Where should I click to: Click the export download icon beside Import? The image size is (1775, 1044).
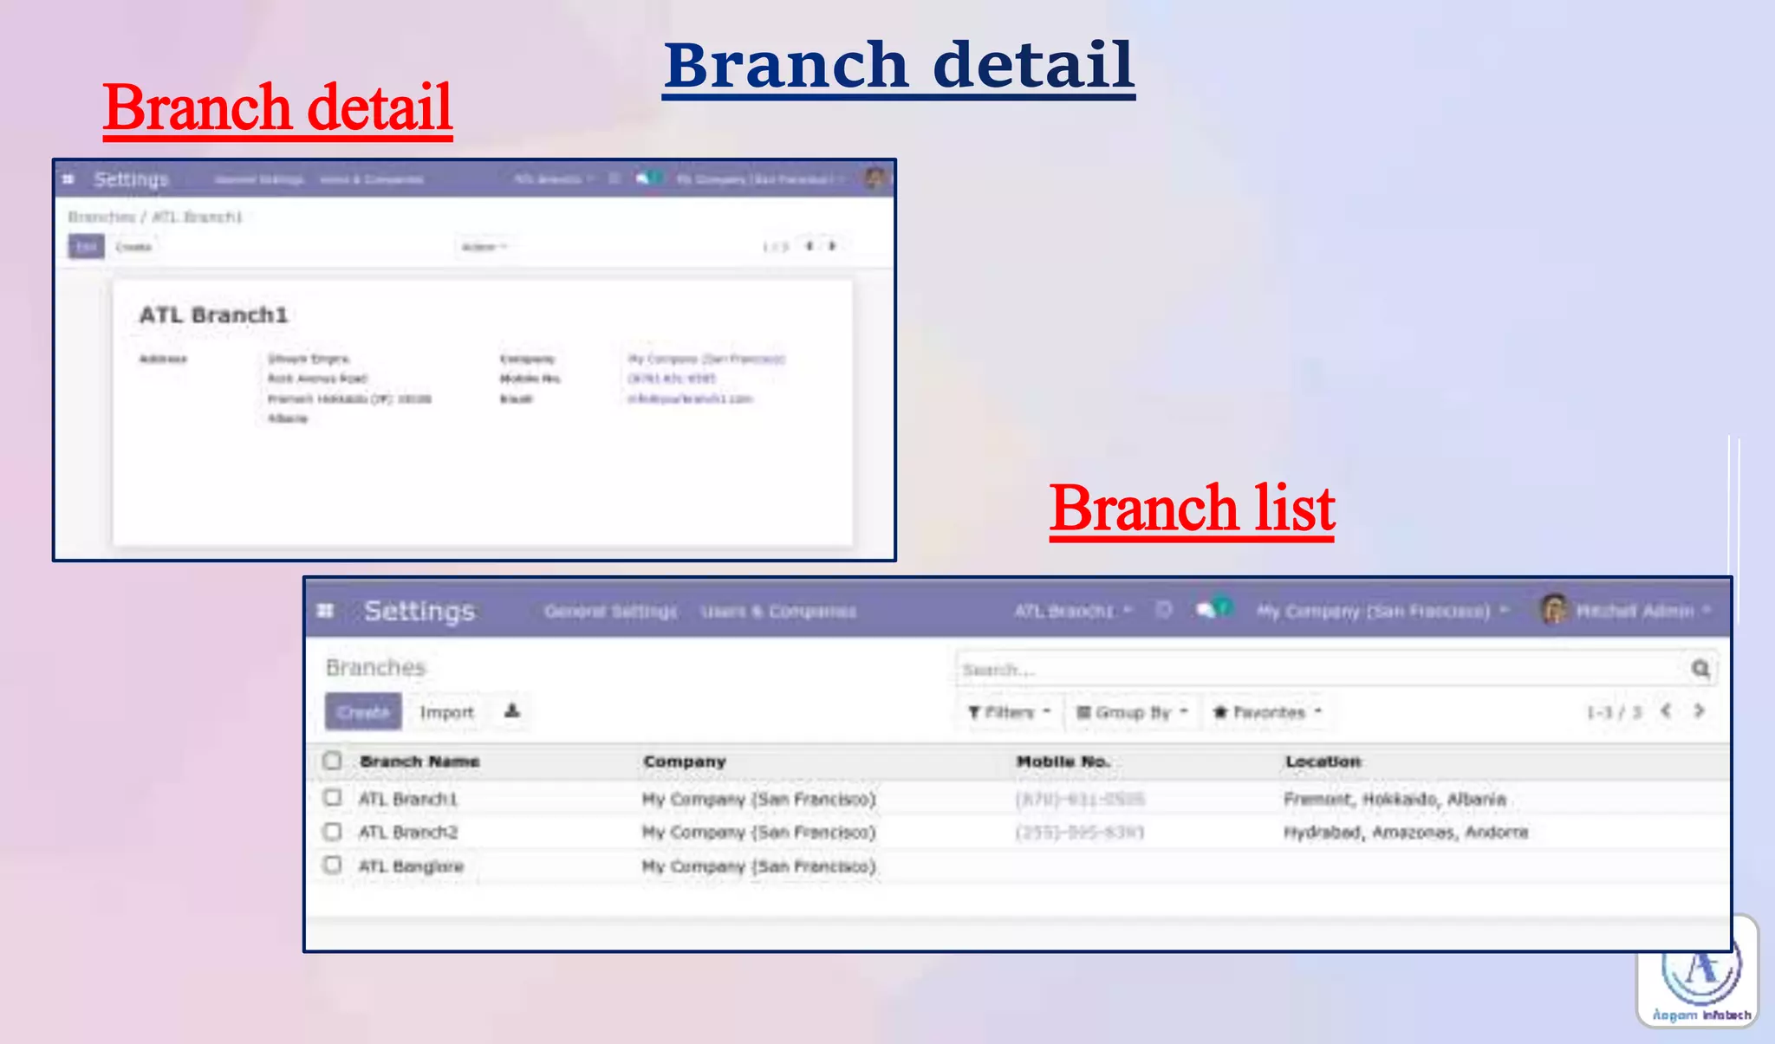[x=512, y=711]
